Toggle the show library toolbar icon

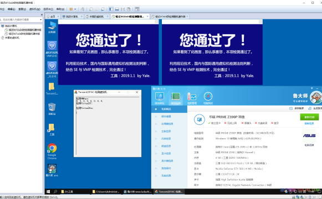point(111,9)
